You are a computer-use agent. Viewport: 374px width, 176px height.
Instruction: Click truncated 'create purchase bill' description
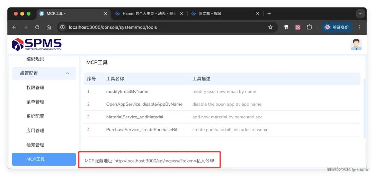(x=232, y=130)
